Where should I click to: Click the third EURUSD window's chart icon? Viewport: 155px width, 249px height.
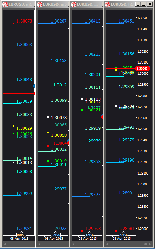[74, 4]
